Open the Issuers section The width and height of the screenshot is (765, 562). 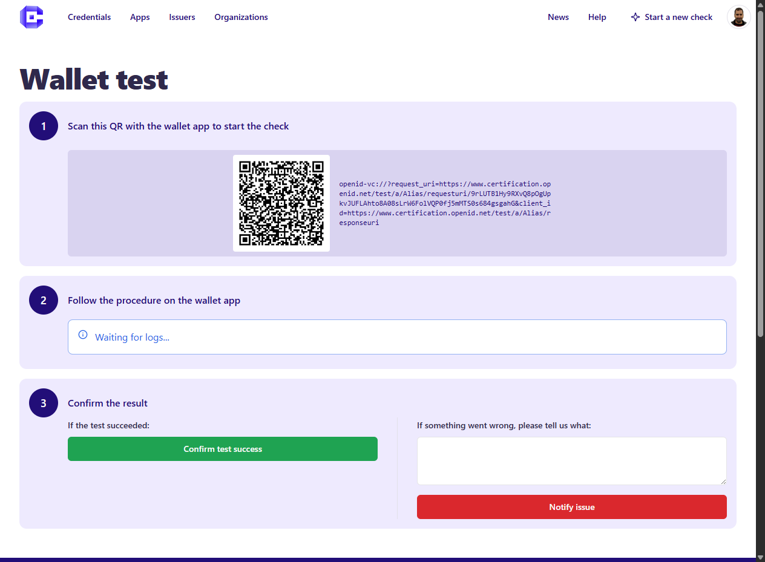[x=182, y=17]
